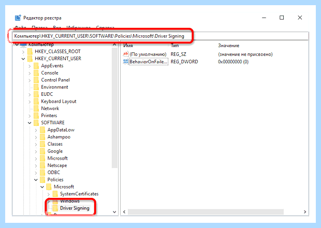Click the folder icon next to Google
The image size is (321, 228).
coord(42,151)
